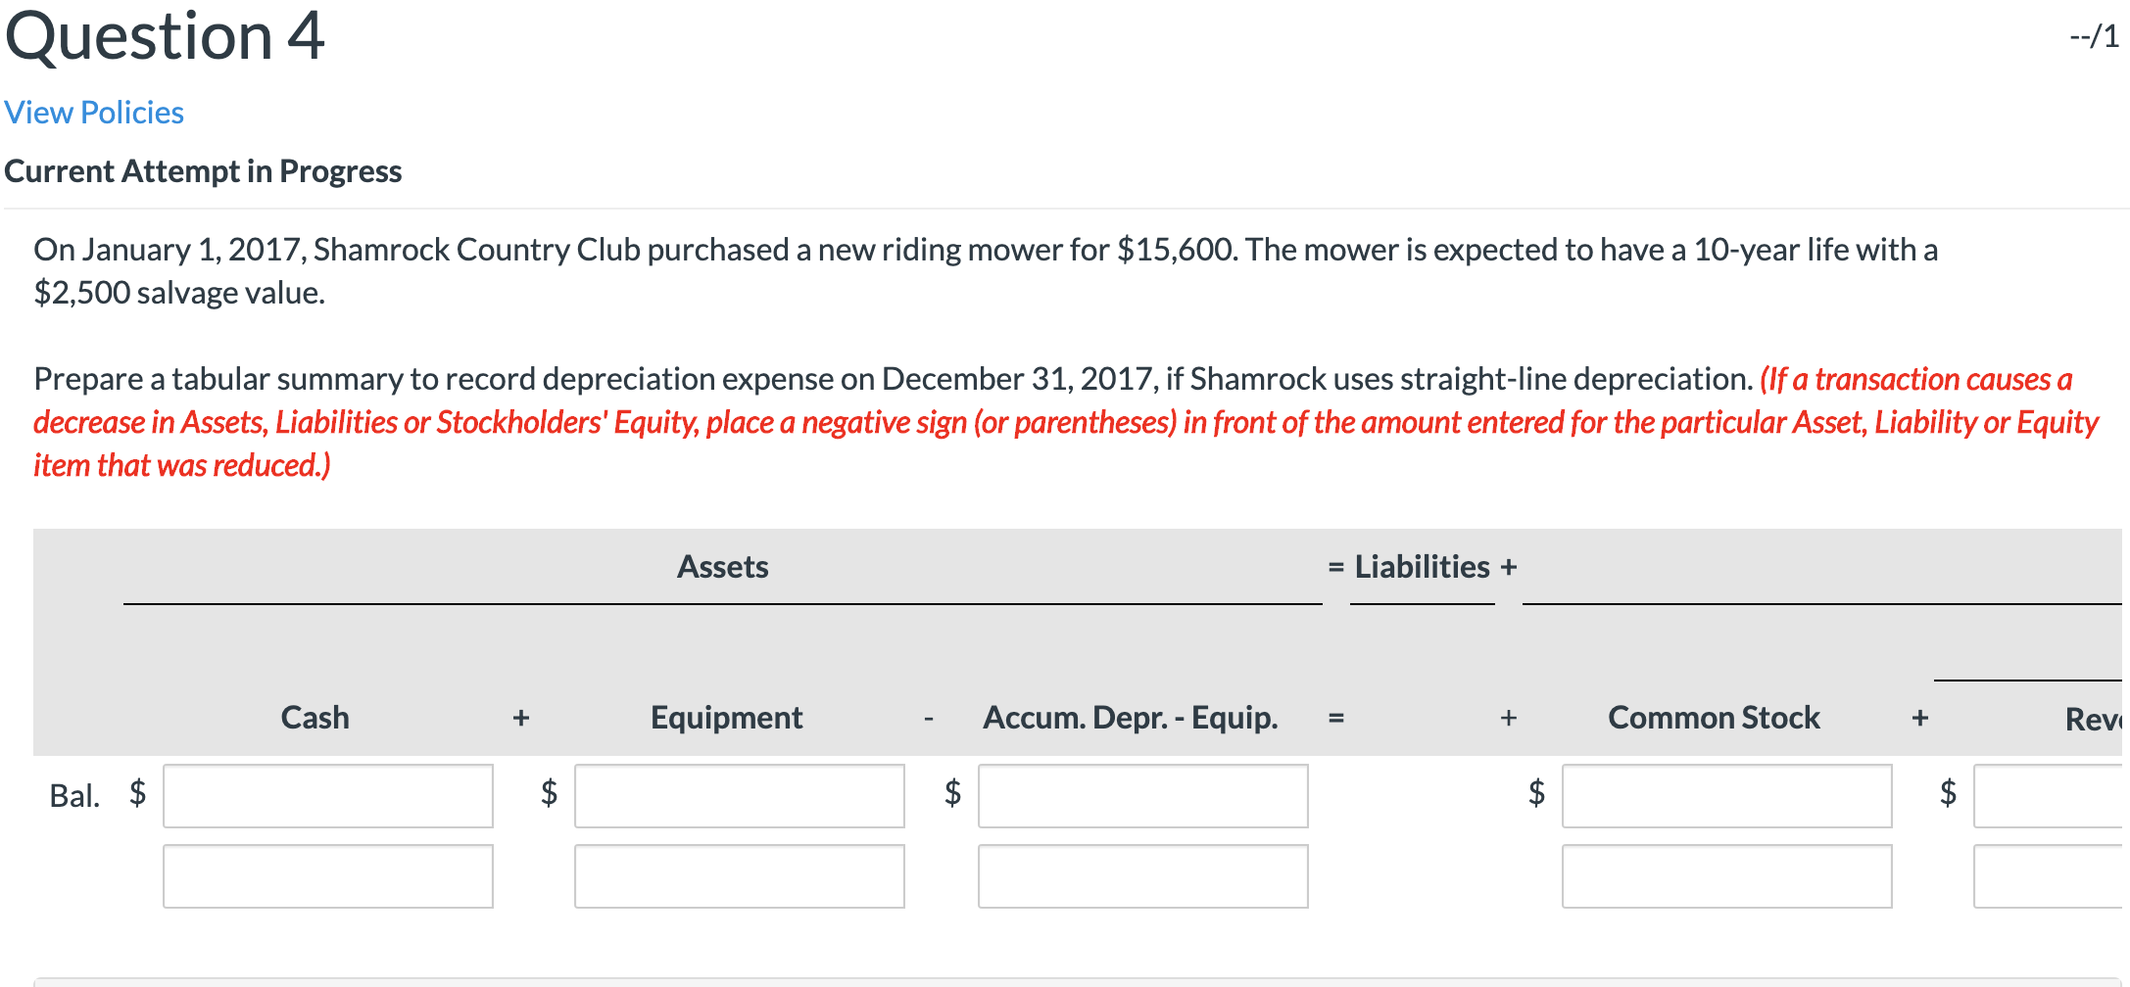Select the Question 4 heading
Viewport: 2130px width, 987px height.
point(165,39)
